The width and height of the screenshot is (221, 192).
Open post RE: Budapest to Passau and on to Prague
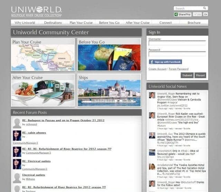pos(63,120)
